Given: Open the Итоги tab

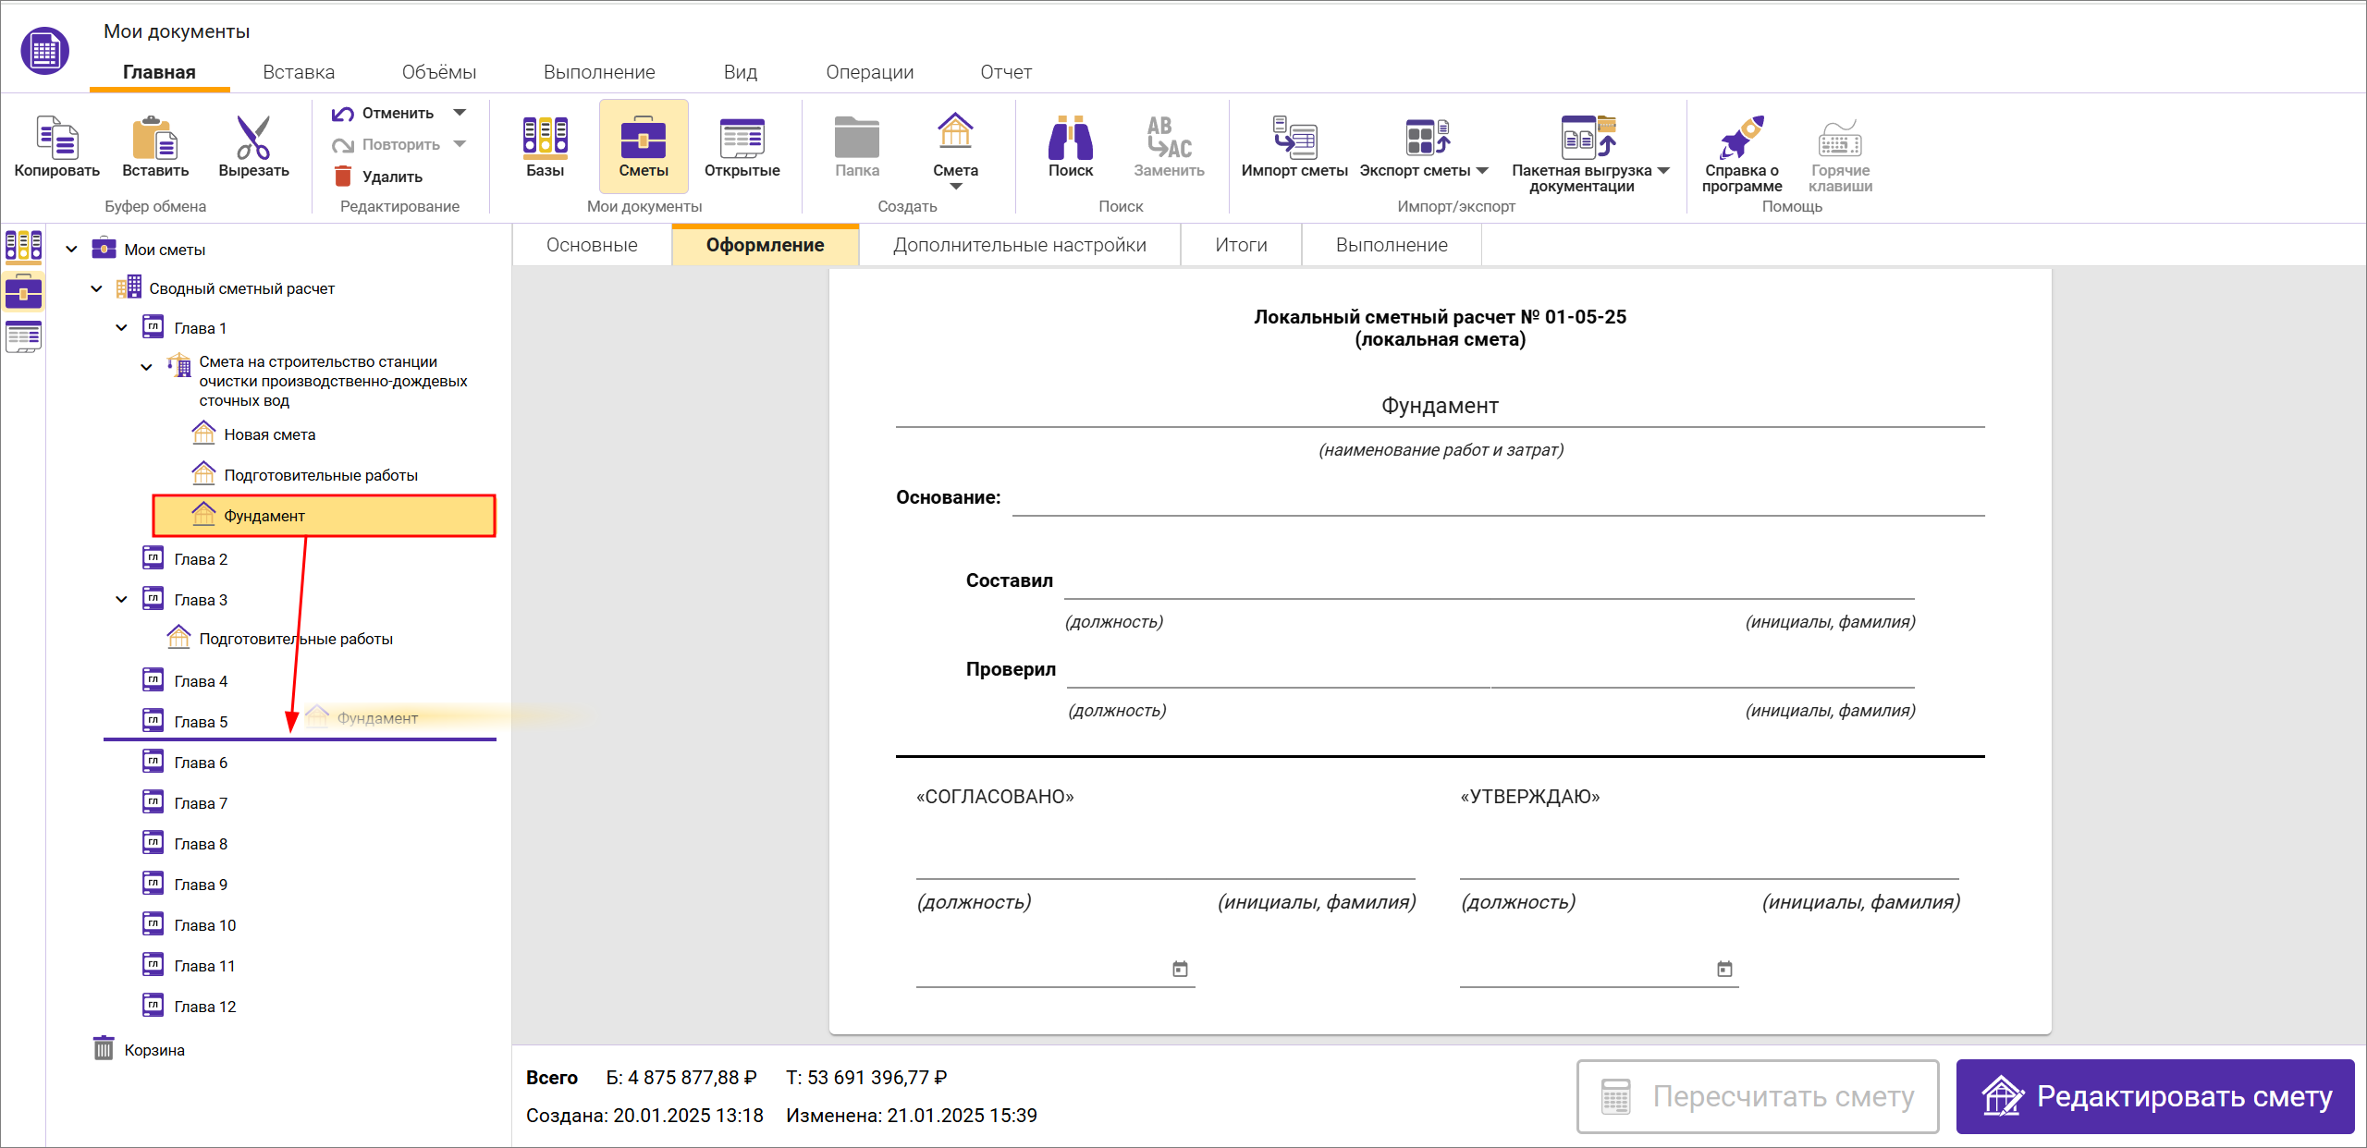Looking at the screenshot, I should pyautogui.click(x=1240, y=245).
